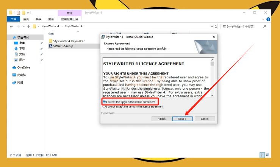Open 下载 in the navigation pane
This screenshot has width=280, height=167.
22,48
